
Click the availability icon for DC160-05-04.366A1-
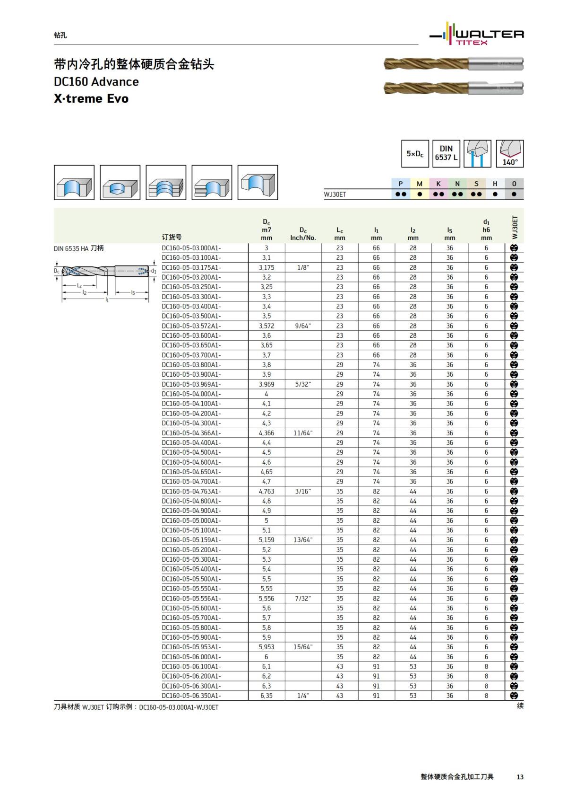click(514, 433)
